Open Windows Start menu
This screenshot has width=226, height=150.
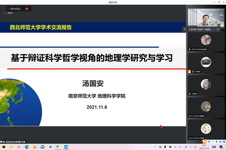pos(4,147)
